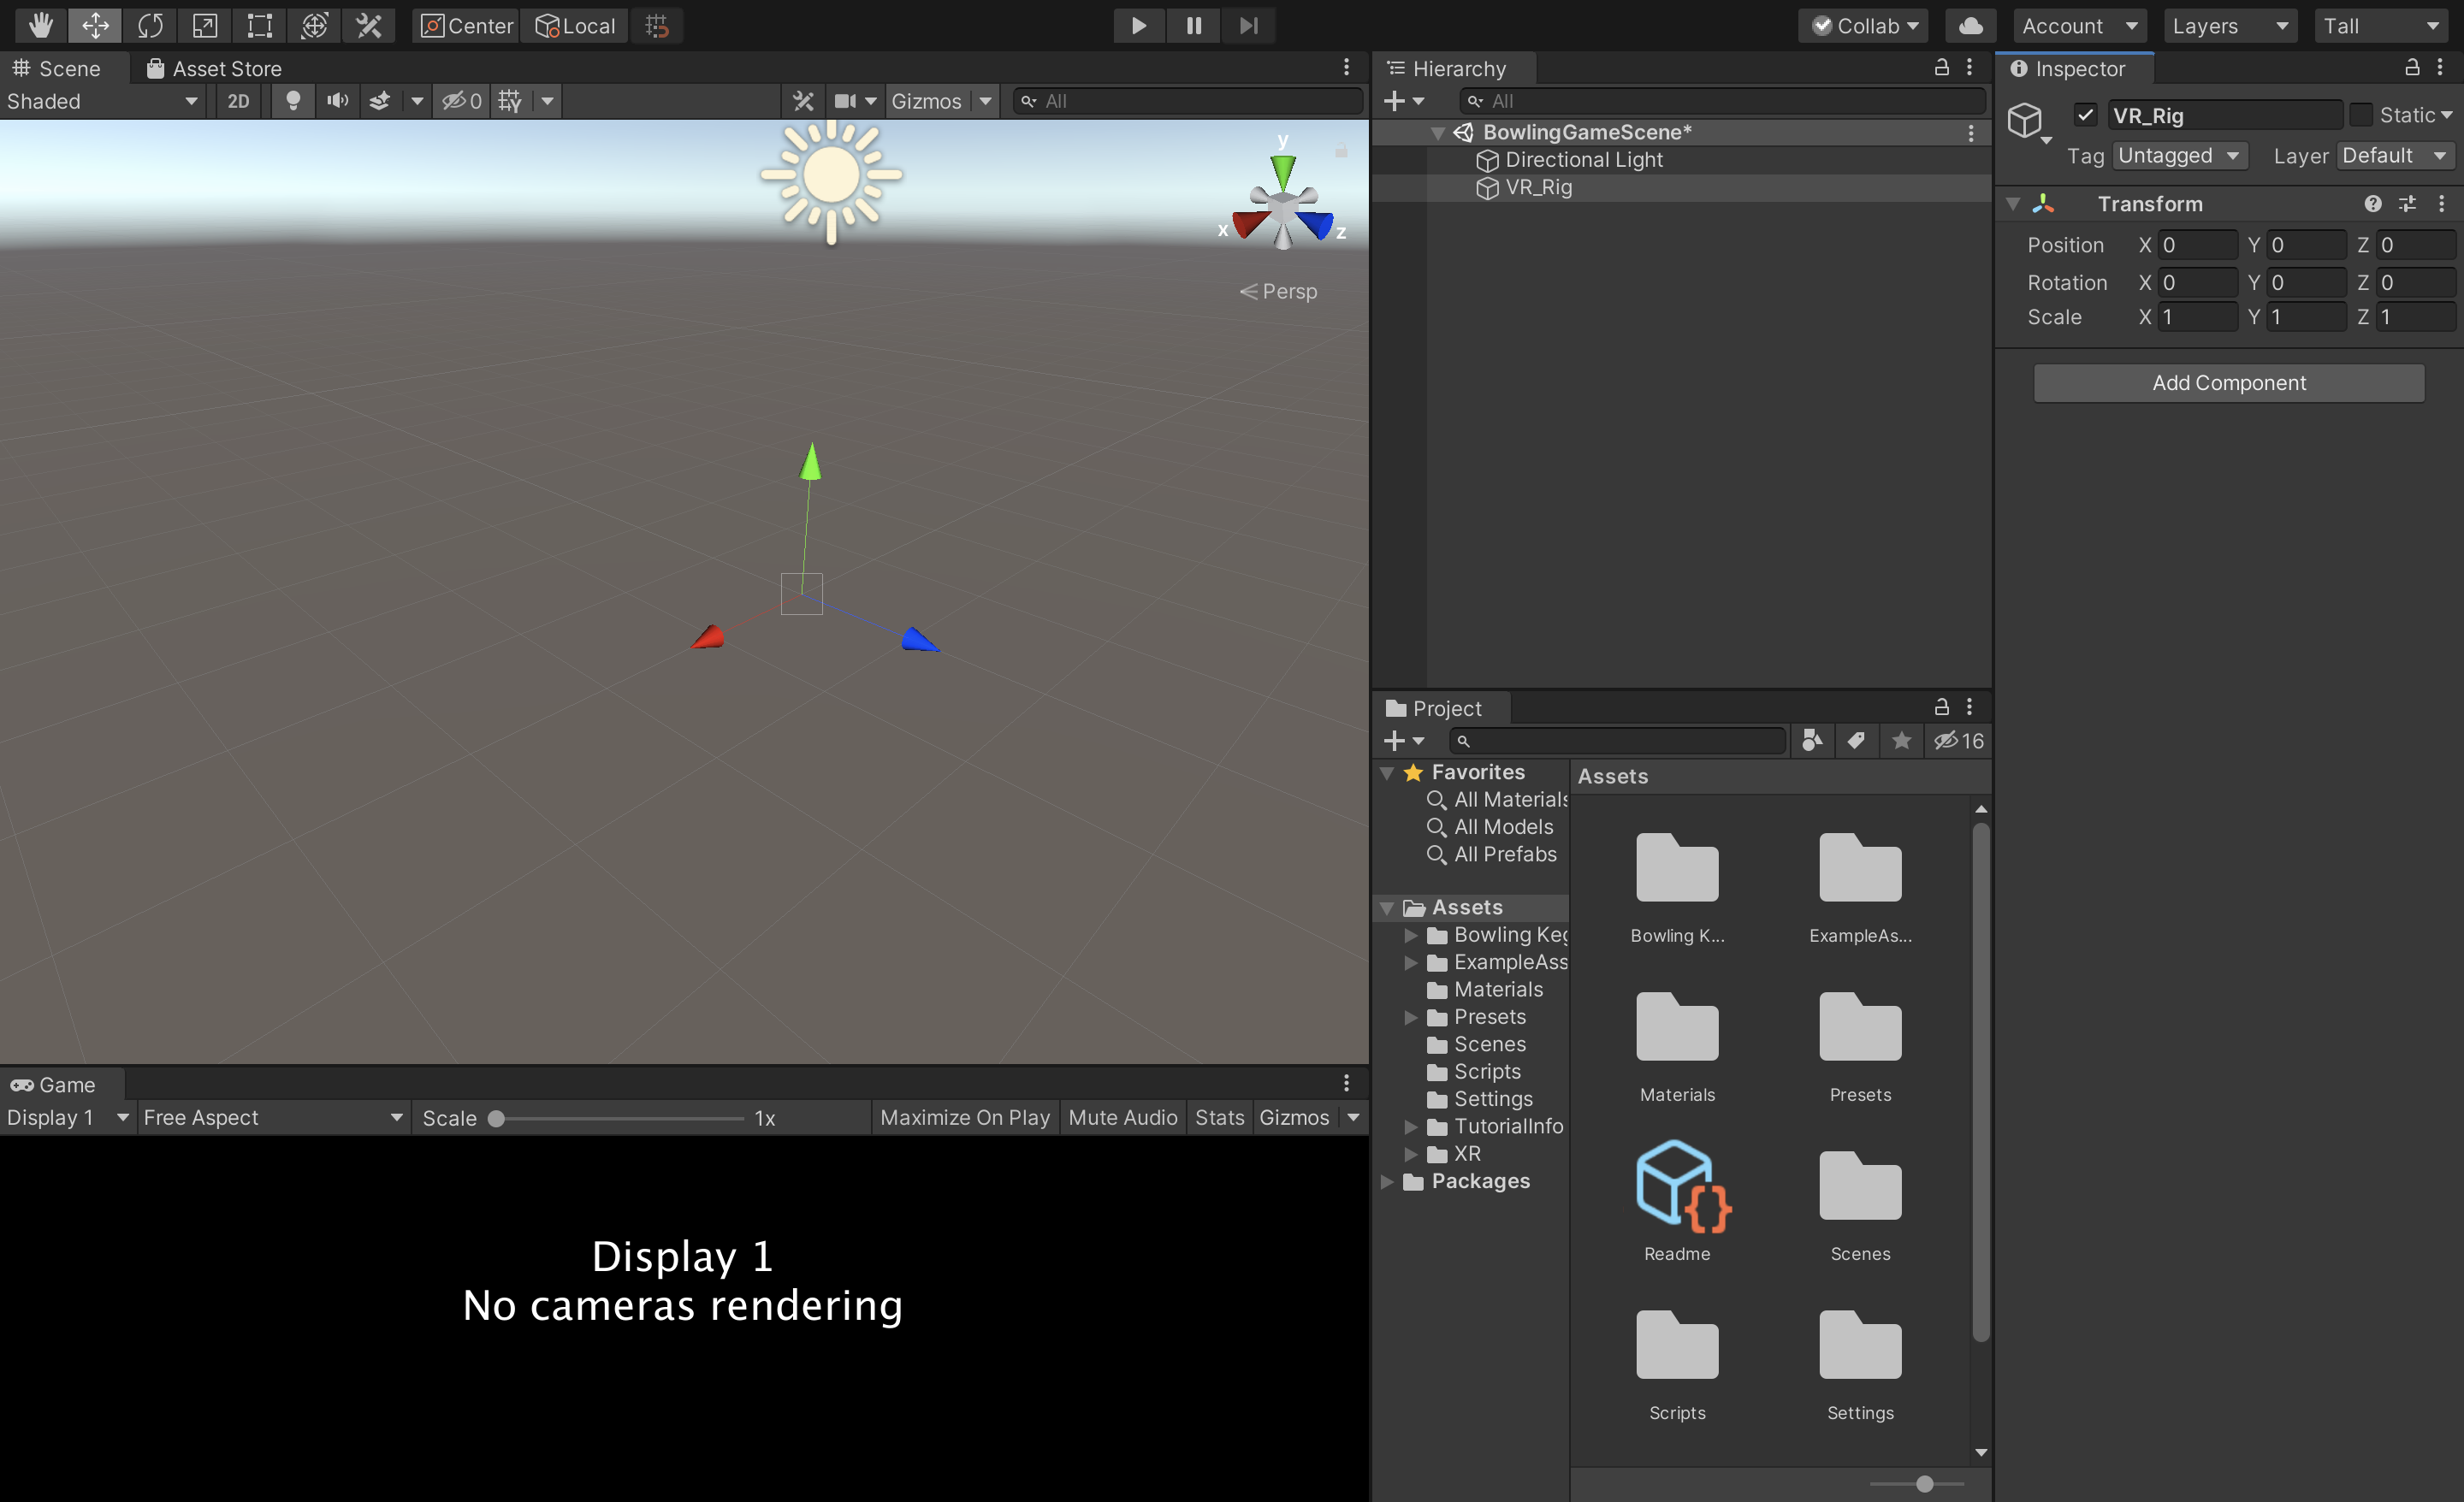Click the Maximize On Play button

tap(963, 1117)
